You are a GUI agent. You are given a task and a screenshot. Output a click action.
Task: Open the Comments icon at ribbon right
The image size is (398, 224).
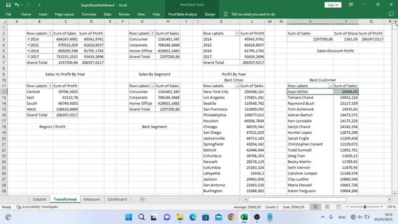(x=391, y=14)
